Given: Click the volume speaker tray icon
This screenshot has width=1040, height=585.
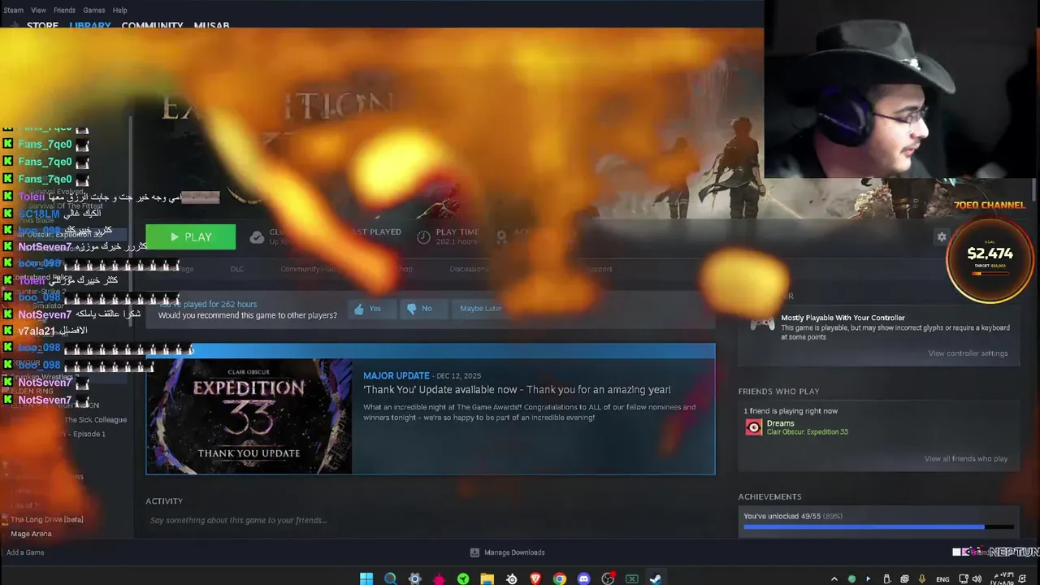Looking at the screenshot, I should [x=978, y=579].
